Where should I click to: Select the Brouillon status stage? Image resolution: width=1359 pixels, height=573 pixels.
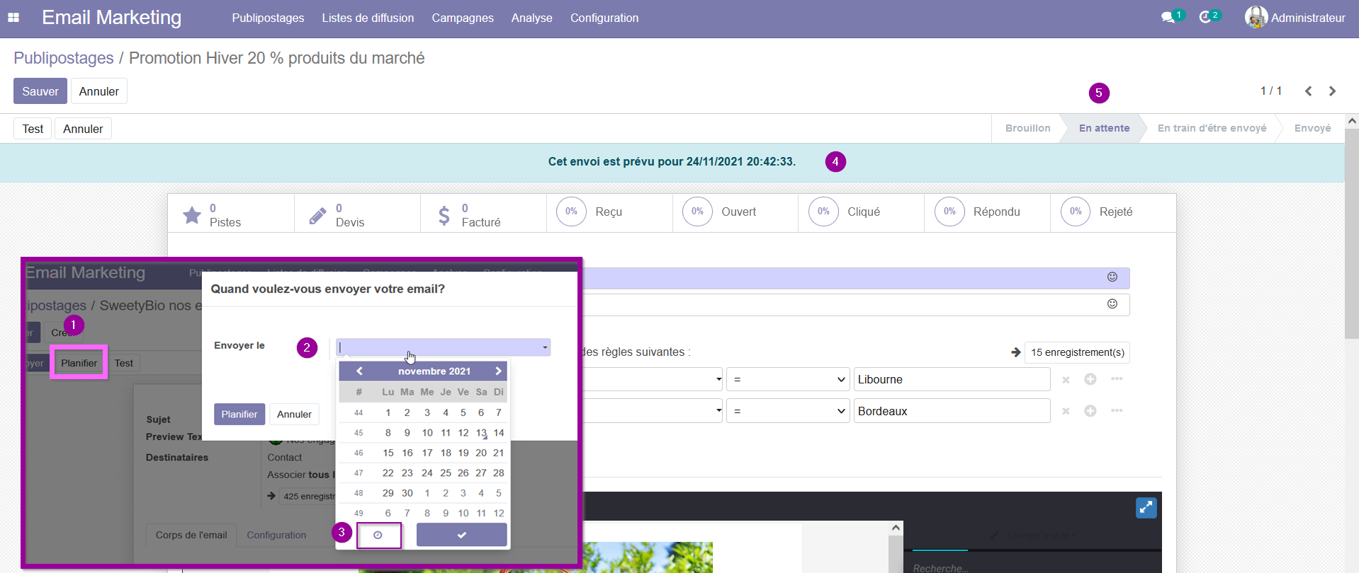coord(1027,128)
